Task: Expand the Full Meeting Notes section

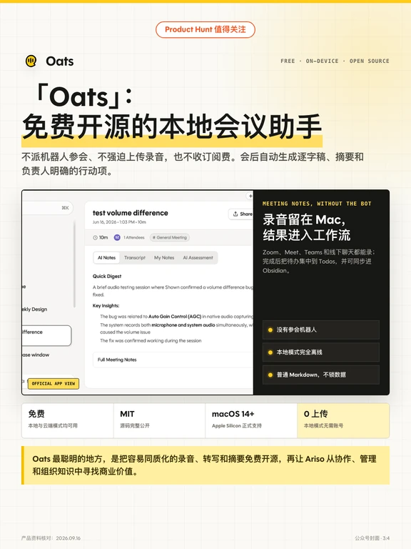Action: coord(173,360)
